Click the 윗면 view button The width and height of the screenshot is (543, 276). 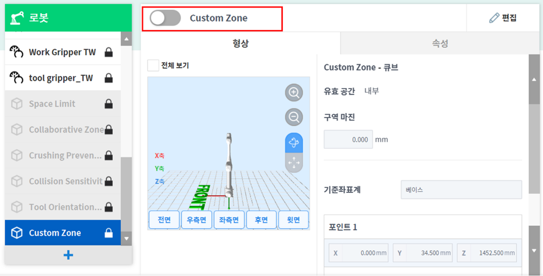point(294,220)
